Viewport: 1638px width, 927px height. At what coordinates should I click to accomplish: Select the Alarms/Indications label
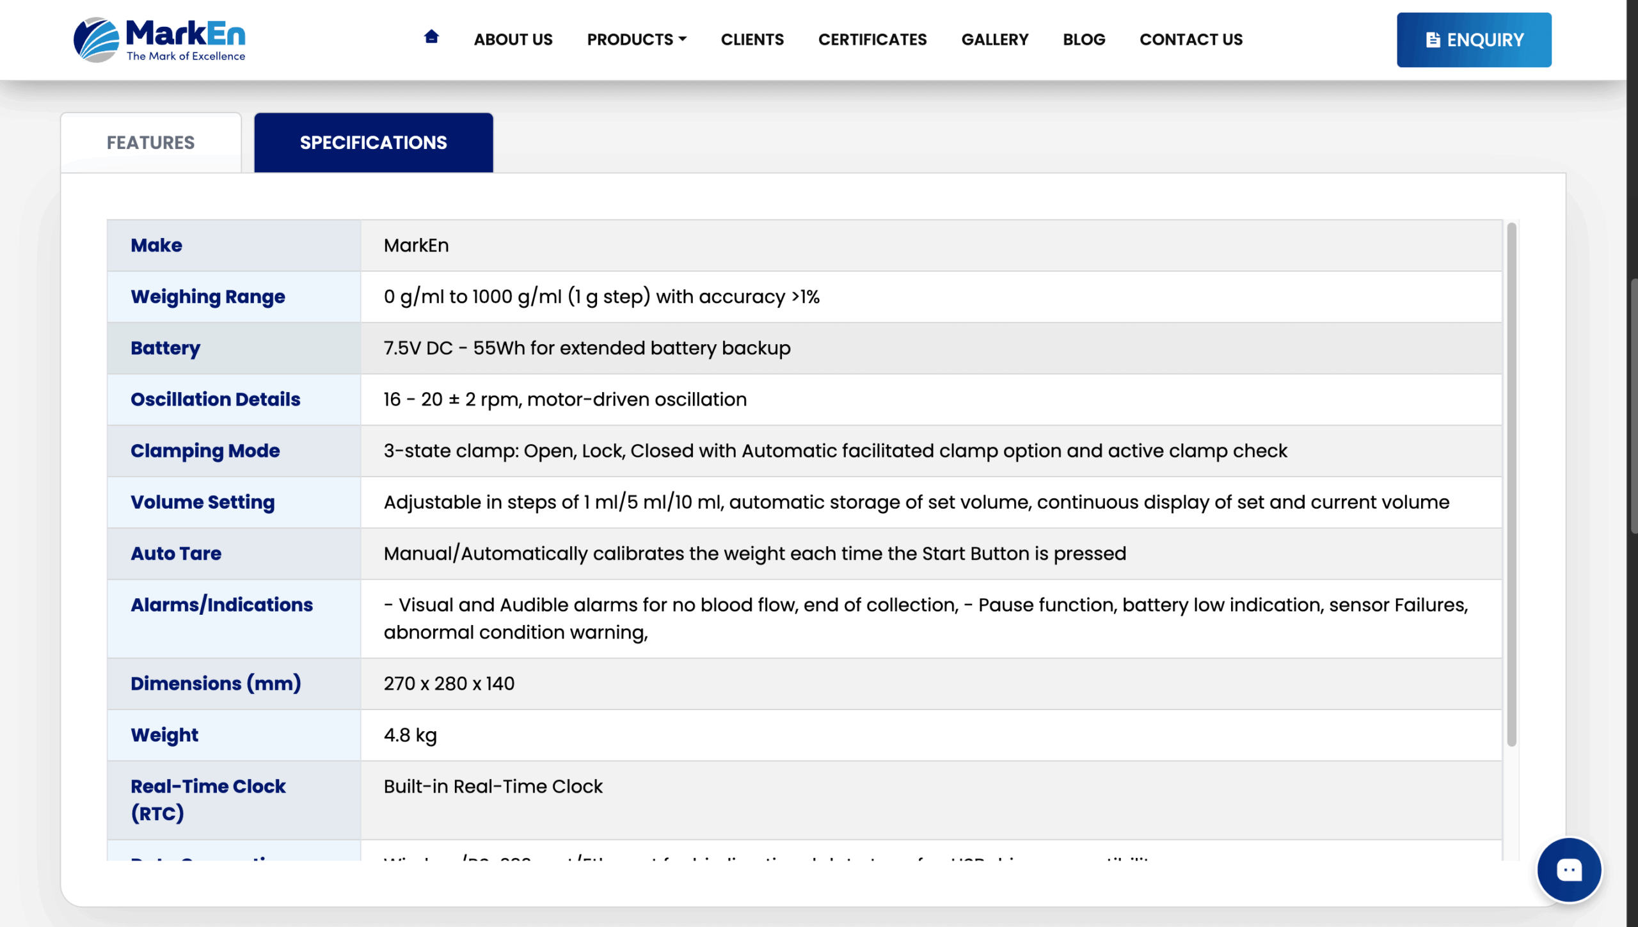click(222, 605)
